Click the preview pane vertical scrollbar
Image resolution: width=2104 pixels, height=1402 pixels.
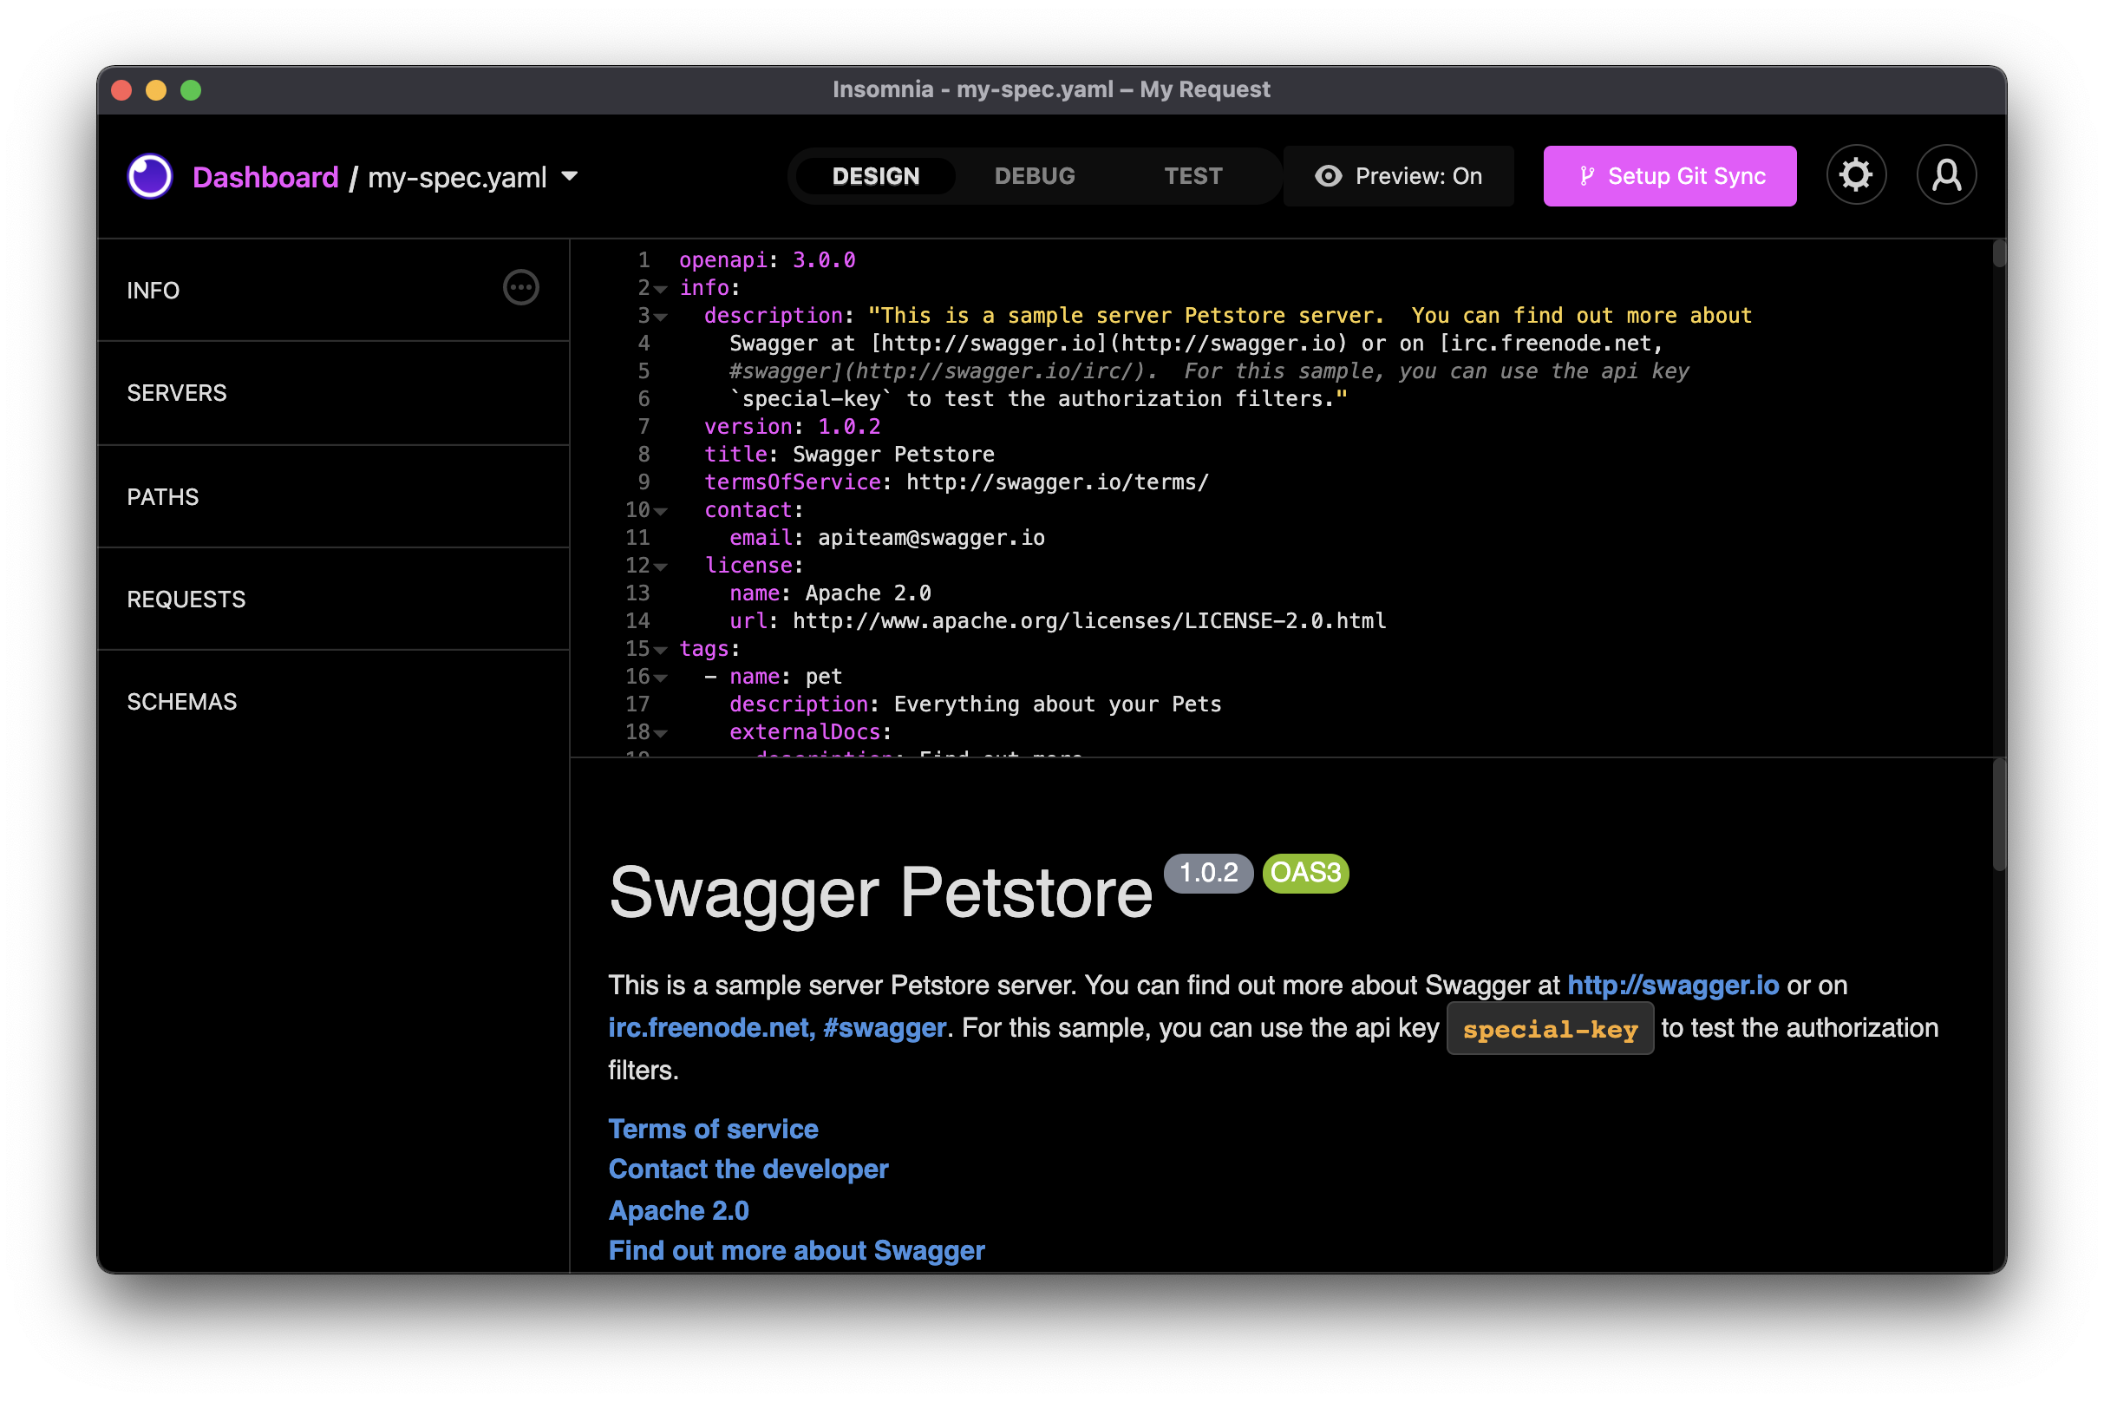pos(1998,816)
